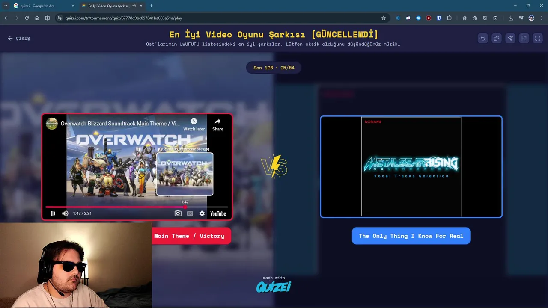The image size is (548, 308).
Task: Click the Watch later clock icon
Action: pyautogui.click(x=194, y=121)
